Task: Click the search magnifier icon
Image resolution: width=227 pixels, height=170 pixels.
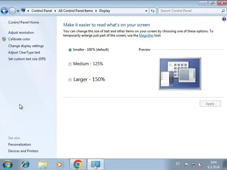Action: click(223, 11)
